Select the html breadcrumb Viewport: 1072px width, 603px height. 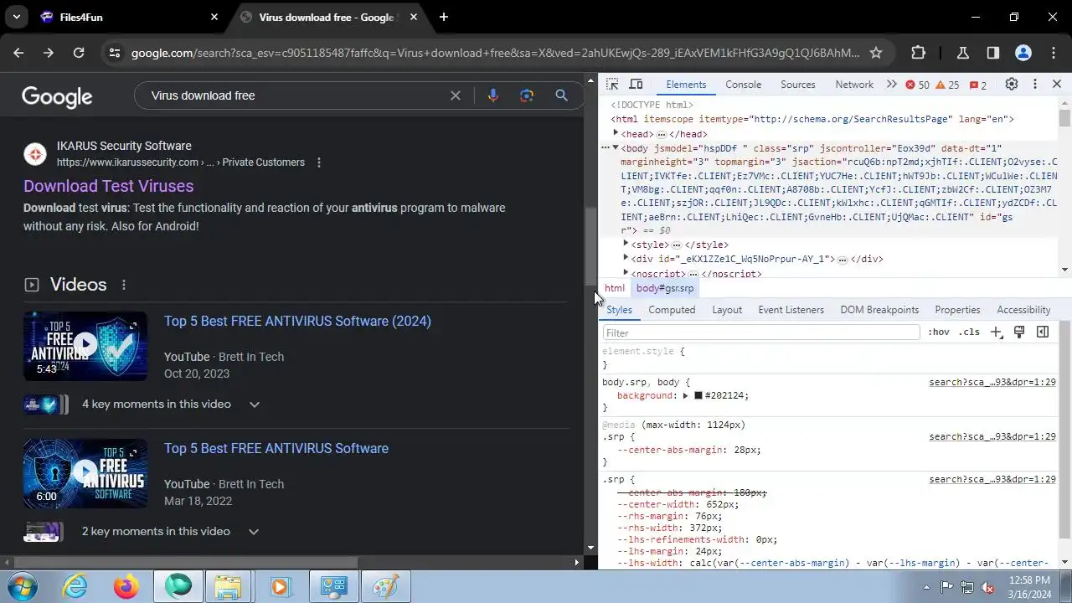[x=615, y=288]
